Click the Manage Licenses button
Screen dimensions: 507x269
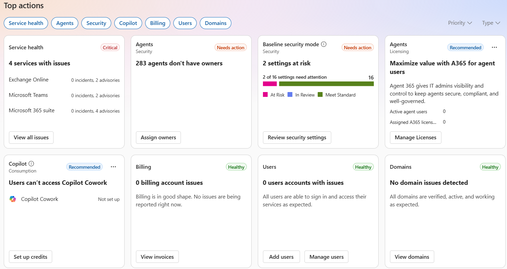[x=416, y=138]
